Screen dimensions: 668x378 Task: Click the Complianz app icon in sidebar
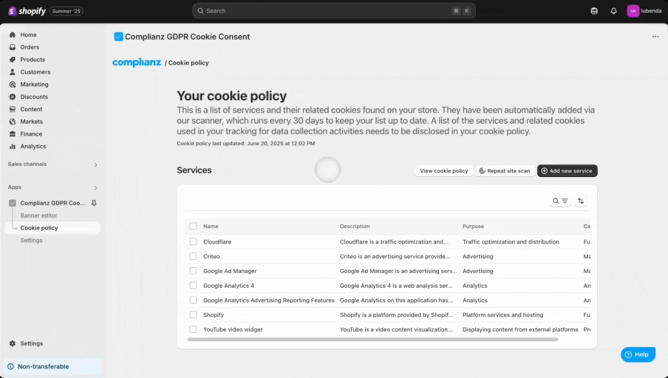tap(13, 203)
